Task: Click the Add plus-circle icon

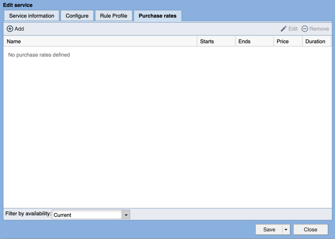Action: 10,29
